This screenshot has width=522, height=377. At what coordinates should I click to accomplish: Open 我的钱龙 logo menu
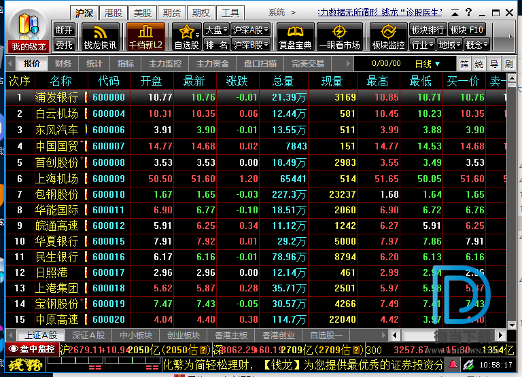[x=29, y=31]
